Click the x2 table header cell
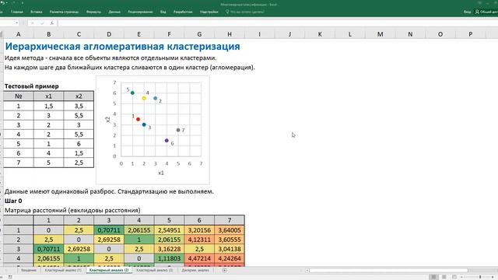Image resolution: width=498 pixels, height=280 pixels. click(x=79, y=96)
